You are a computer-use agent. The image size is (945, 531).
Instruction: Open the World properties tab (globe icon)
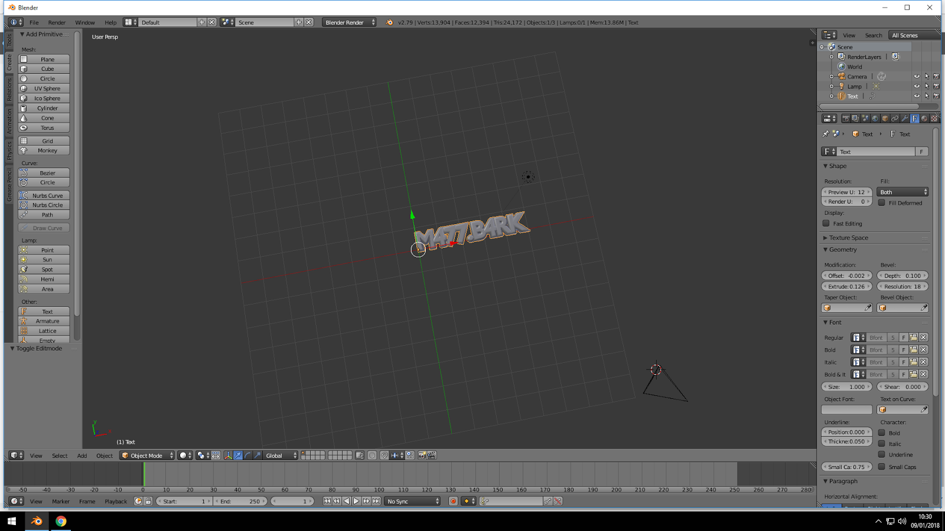tap(876, 118)
